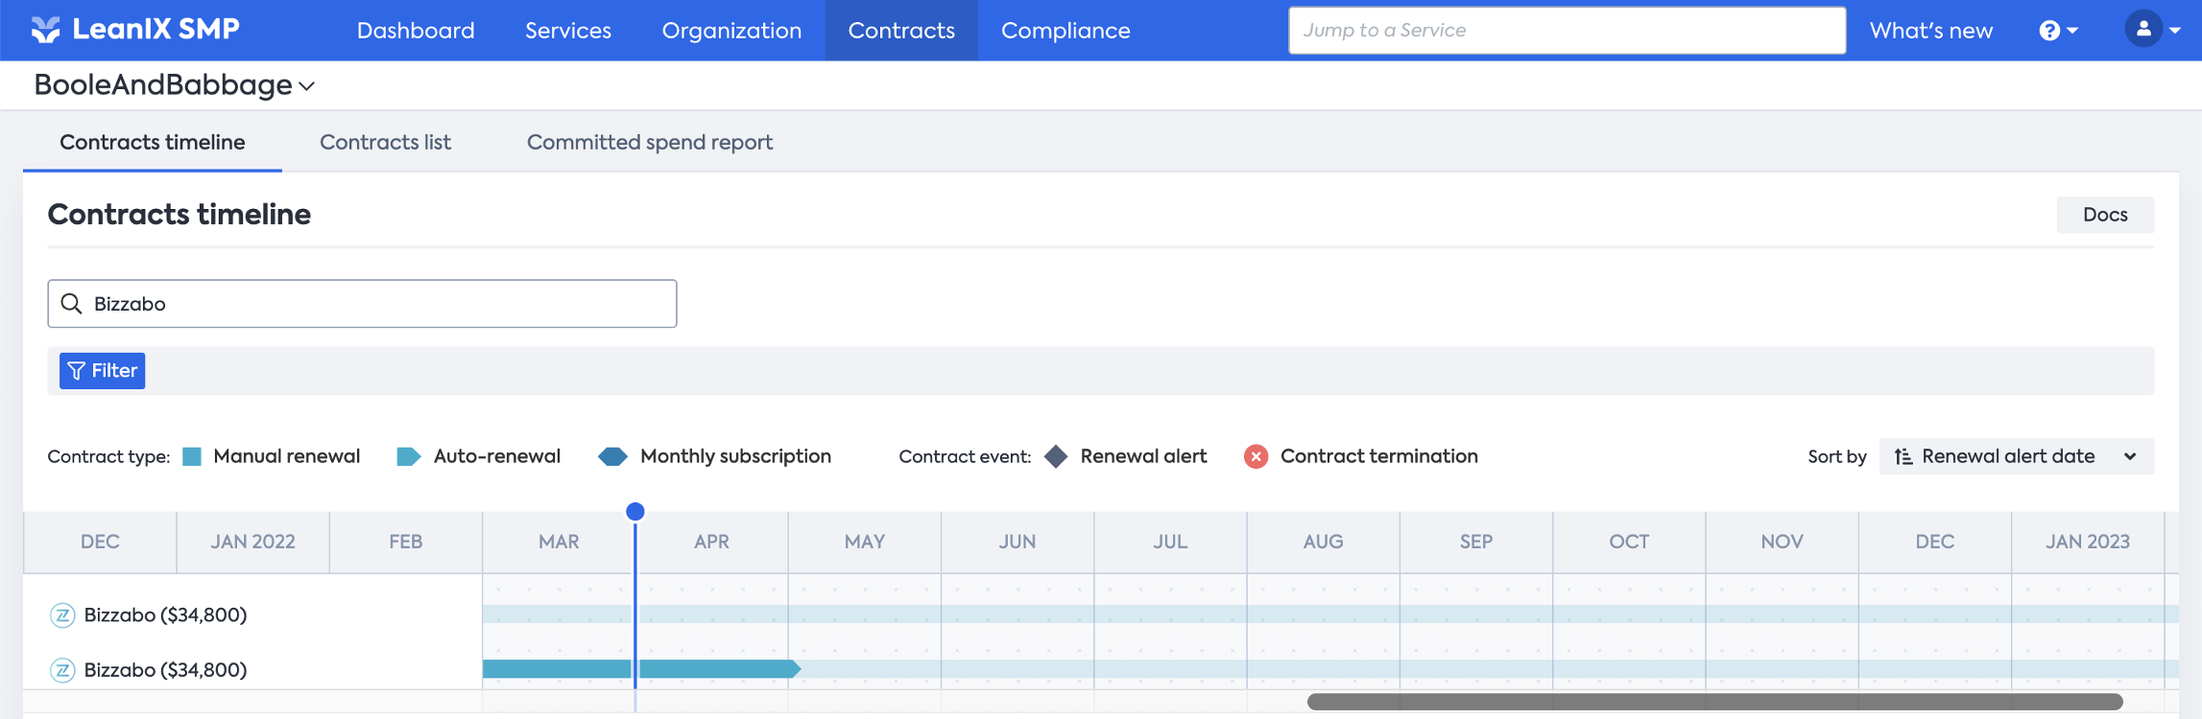This screenshot has height=719, width=2202.
Task: Open the Docs button
Action: (x=2105, y=215)
